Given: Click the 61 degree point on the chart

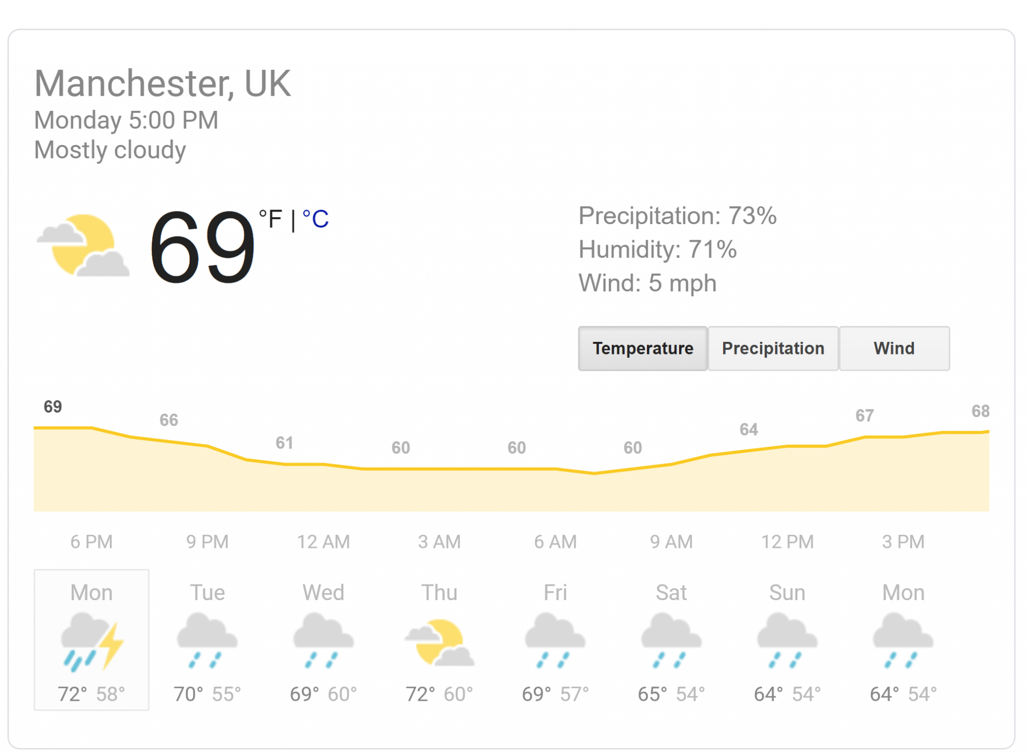Looking at the screenshot, I should point(284,443).
